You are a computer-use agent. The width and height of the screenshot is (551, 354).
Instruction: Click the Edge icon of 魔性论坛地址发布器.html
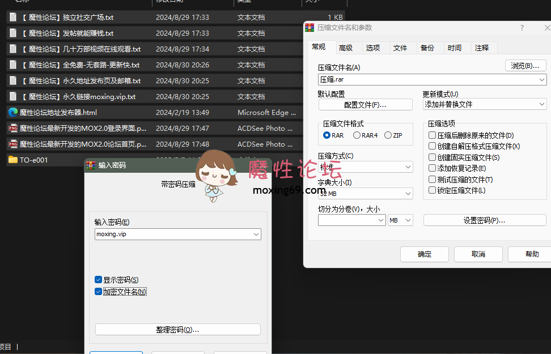pos(13,112)
